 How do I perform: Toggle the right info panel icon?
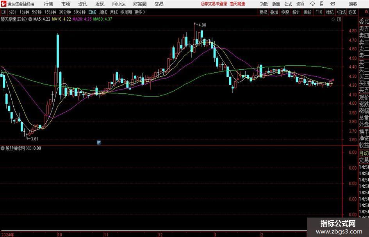coord(339,19)
